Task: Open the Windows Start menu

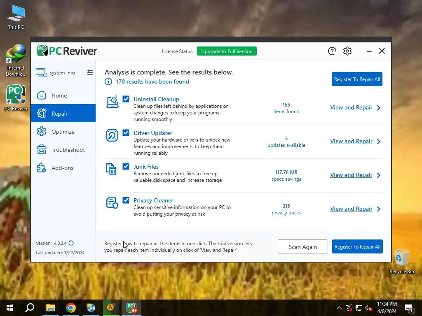Action: 10,308
